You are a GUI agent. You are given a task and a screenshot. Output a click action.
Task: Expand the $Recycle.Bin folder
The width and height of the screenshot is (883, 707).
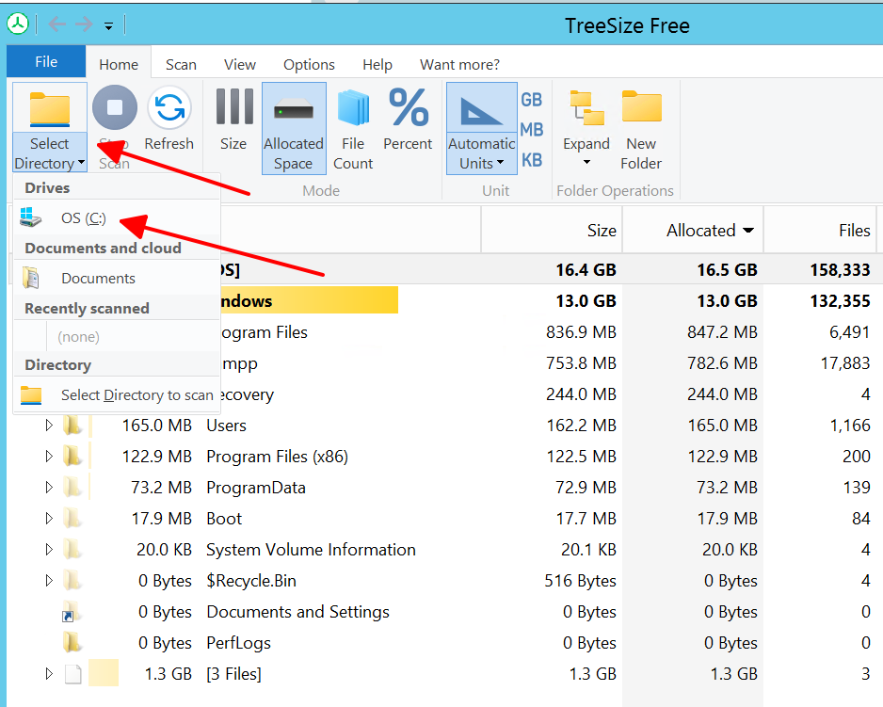click(49, 580)
